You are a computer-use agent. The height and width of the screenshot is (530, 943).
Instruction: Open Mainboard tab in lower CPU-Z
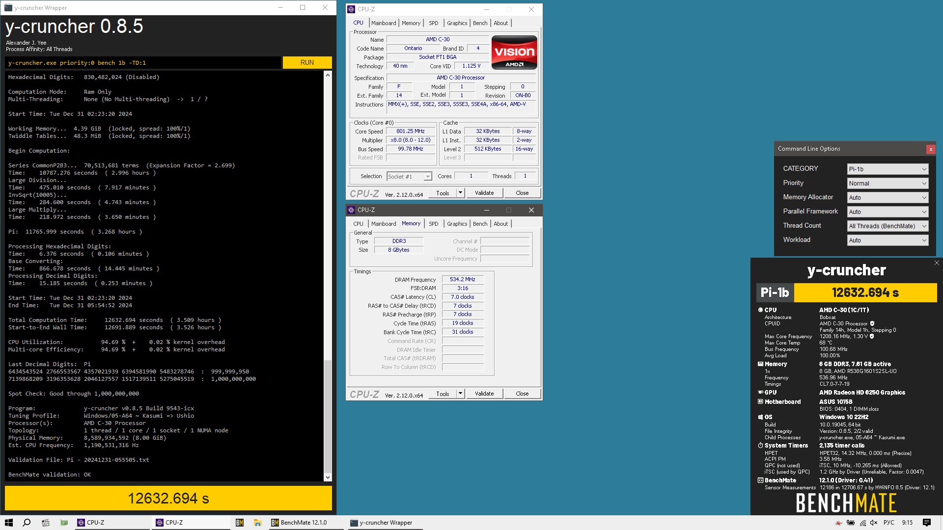[384, 224]
